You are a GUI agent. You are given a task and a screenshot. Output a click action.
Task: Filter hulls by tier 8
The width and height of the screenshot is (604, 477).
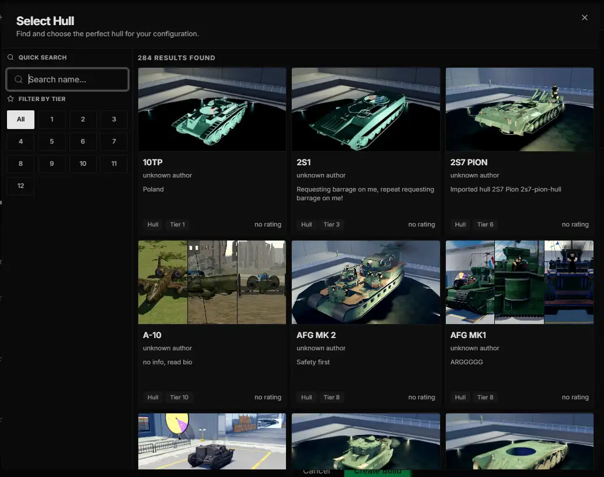(x=21, y=163)
